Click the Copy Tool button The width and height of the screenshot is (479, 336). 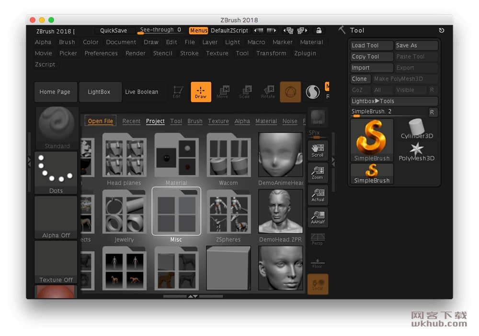pos(372,57)
